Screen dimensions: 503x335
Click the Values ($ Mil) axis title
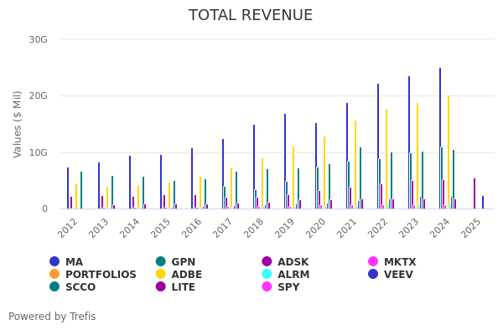(18, 124)
